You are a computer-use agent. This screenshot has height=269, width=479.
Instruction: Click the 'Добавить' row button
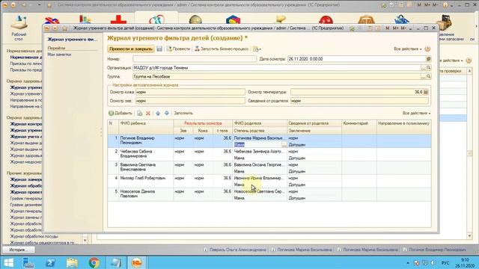coord(120,113)
